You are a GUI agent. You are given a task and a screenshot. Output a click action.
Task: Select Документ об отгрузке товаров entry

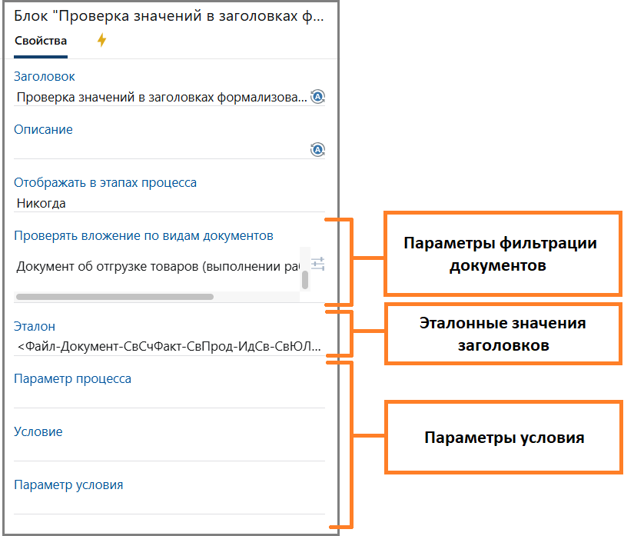coord(154,266)
